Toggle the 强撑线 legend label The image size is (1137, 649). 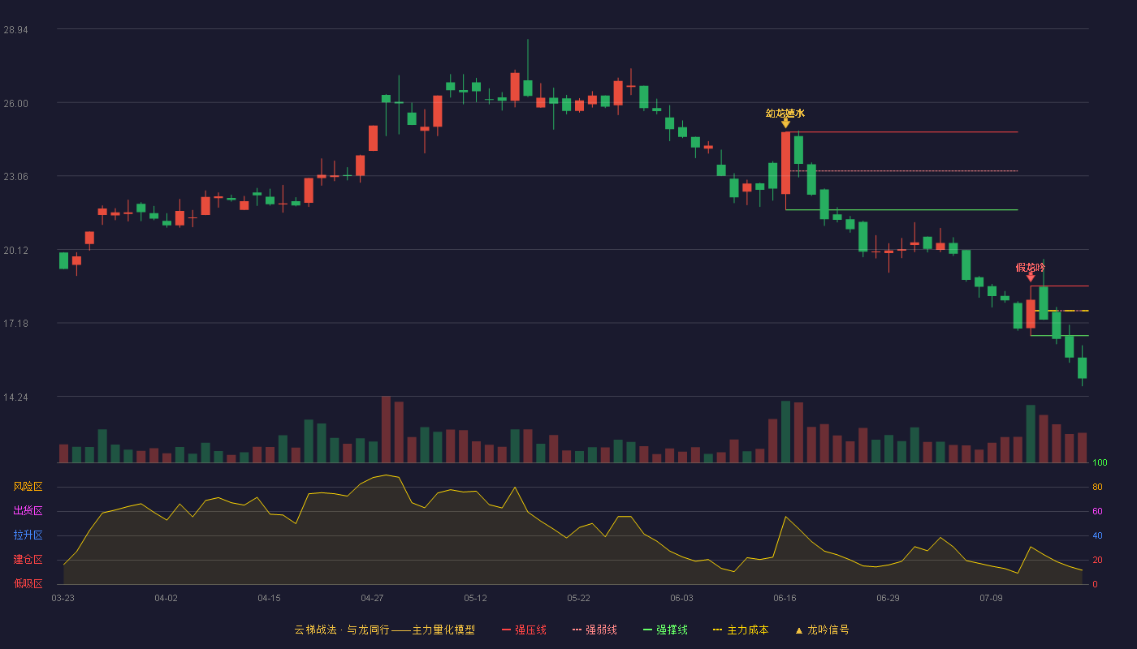[672, 630]
